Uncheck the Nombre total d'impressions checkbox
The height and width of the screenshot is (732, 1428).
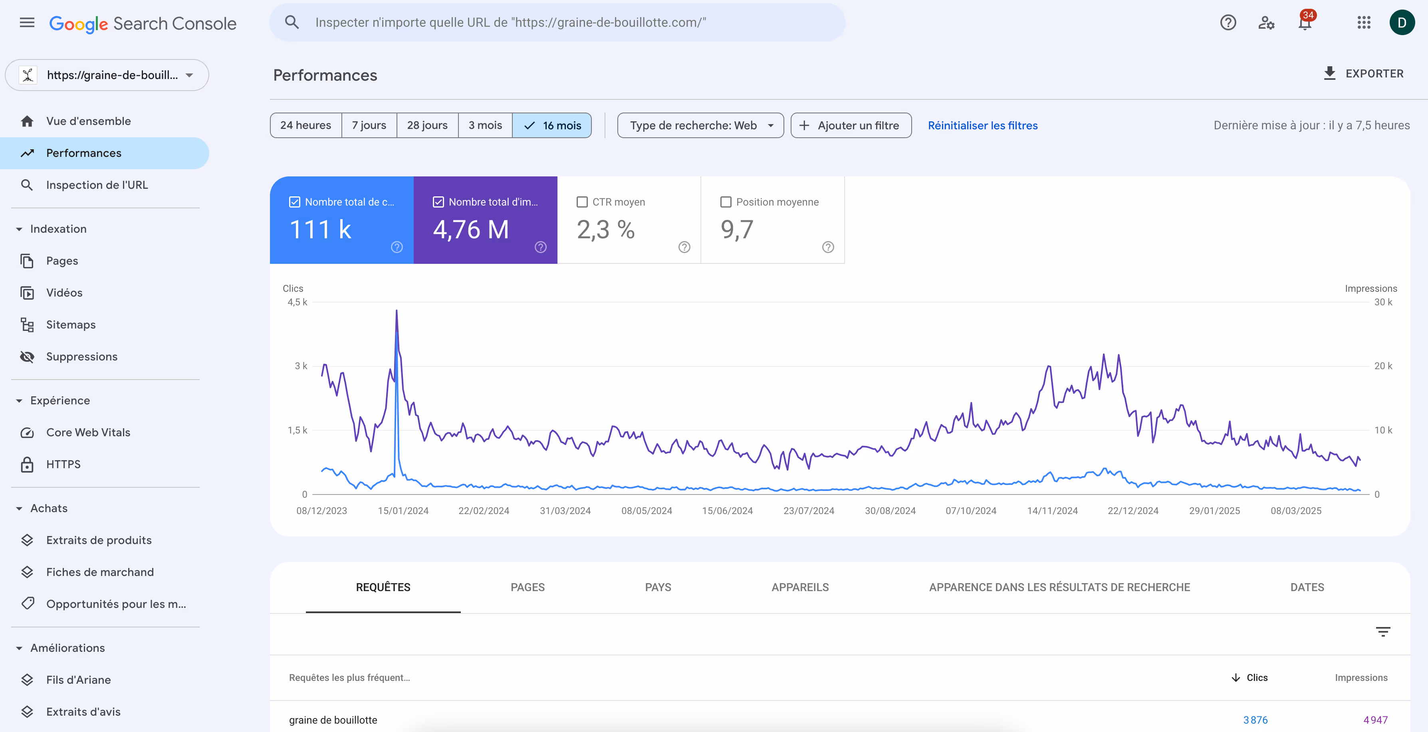[x=438, y=202]
